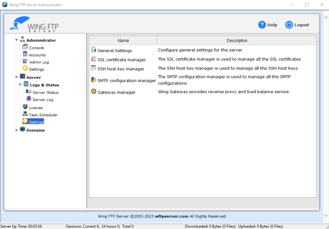This screenshot has height=229, width=329.
Task: Open General Settings entry
Action: tap(115, 50)
